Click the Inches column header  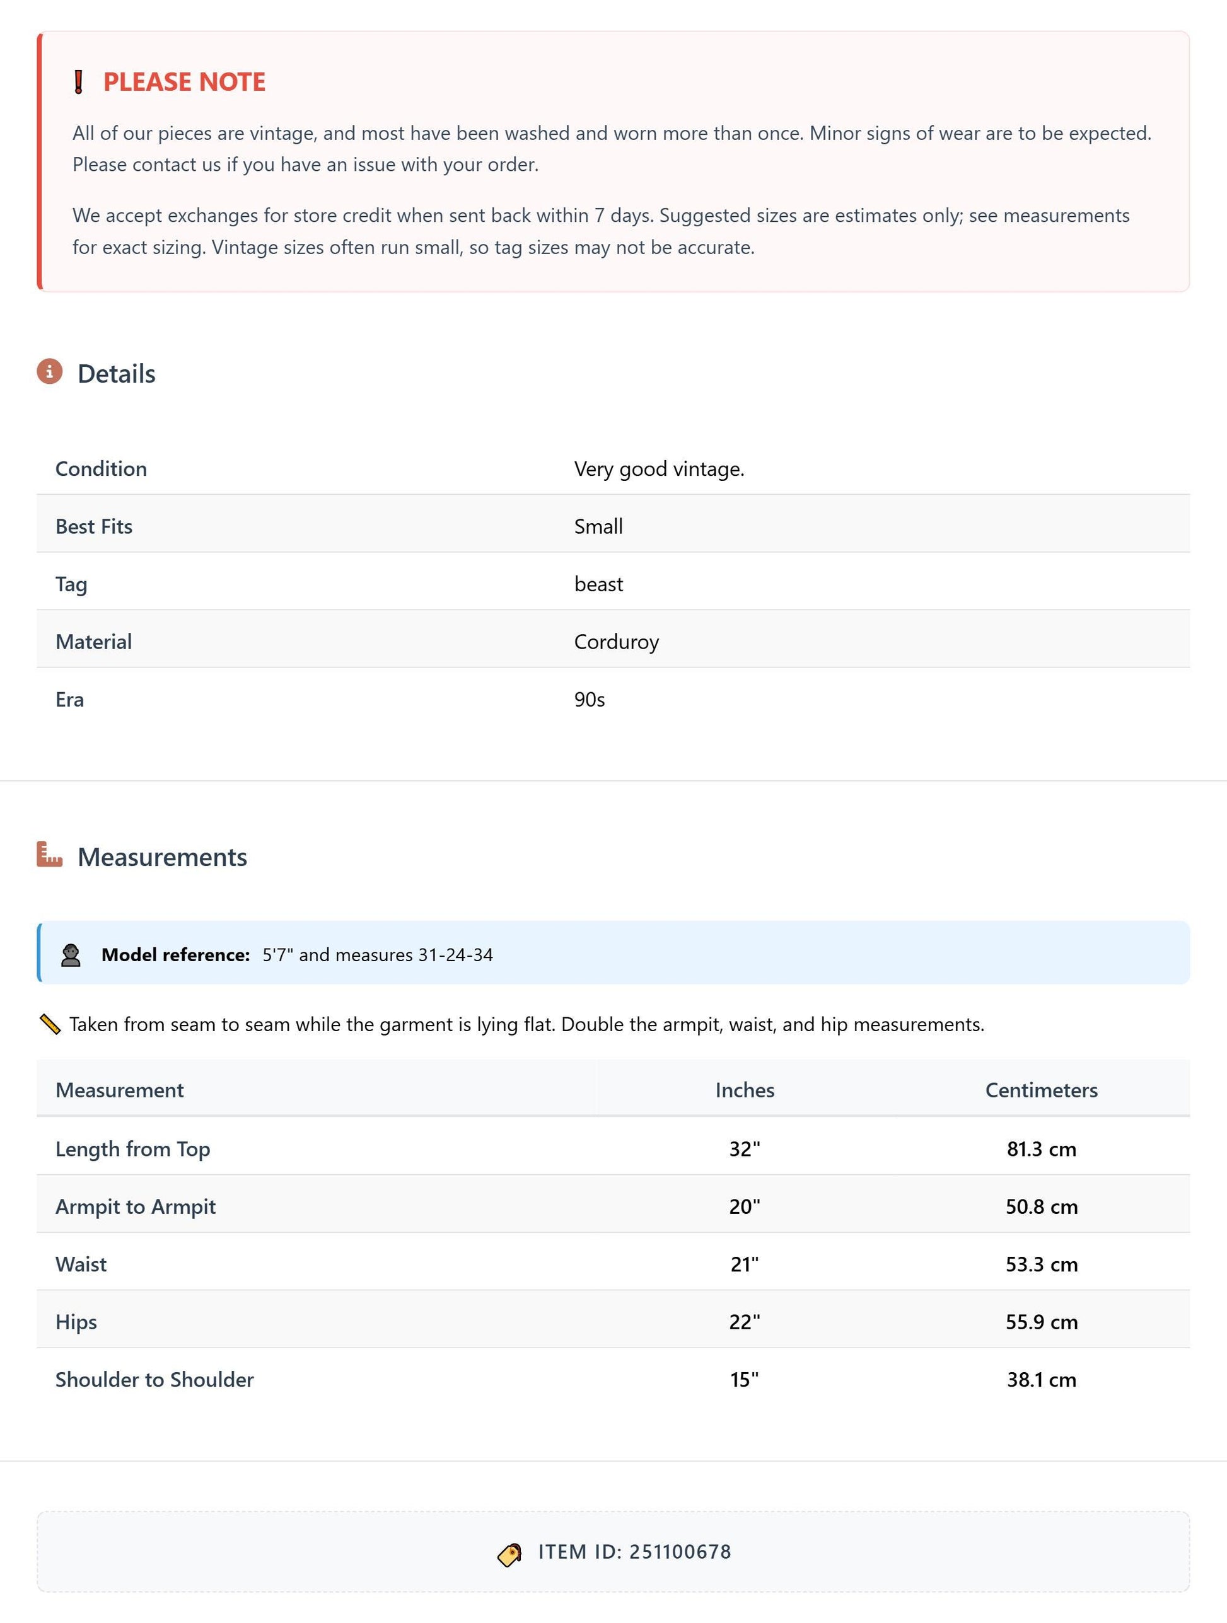(x=745, y=1090)
